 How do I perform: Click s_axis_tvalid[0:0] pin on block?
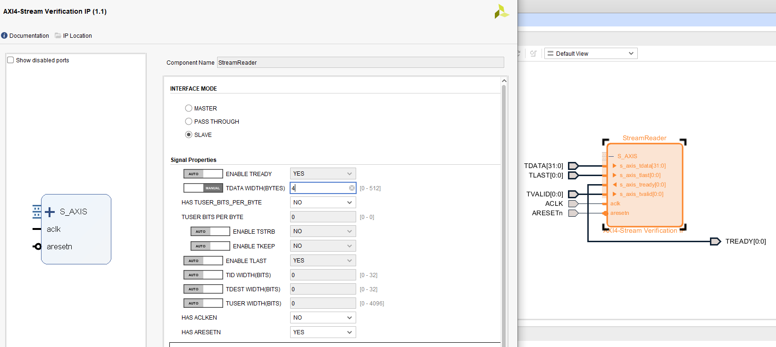pos(641,194)
